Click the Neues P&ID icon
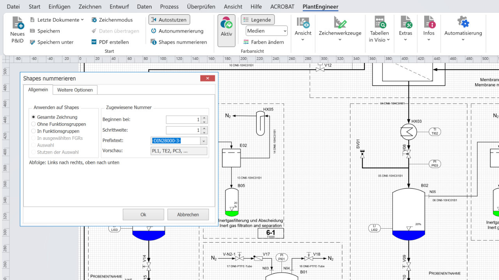 coord(18,23)
